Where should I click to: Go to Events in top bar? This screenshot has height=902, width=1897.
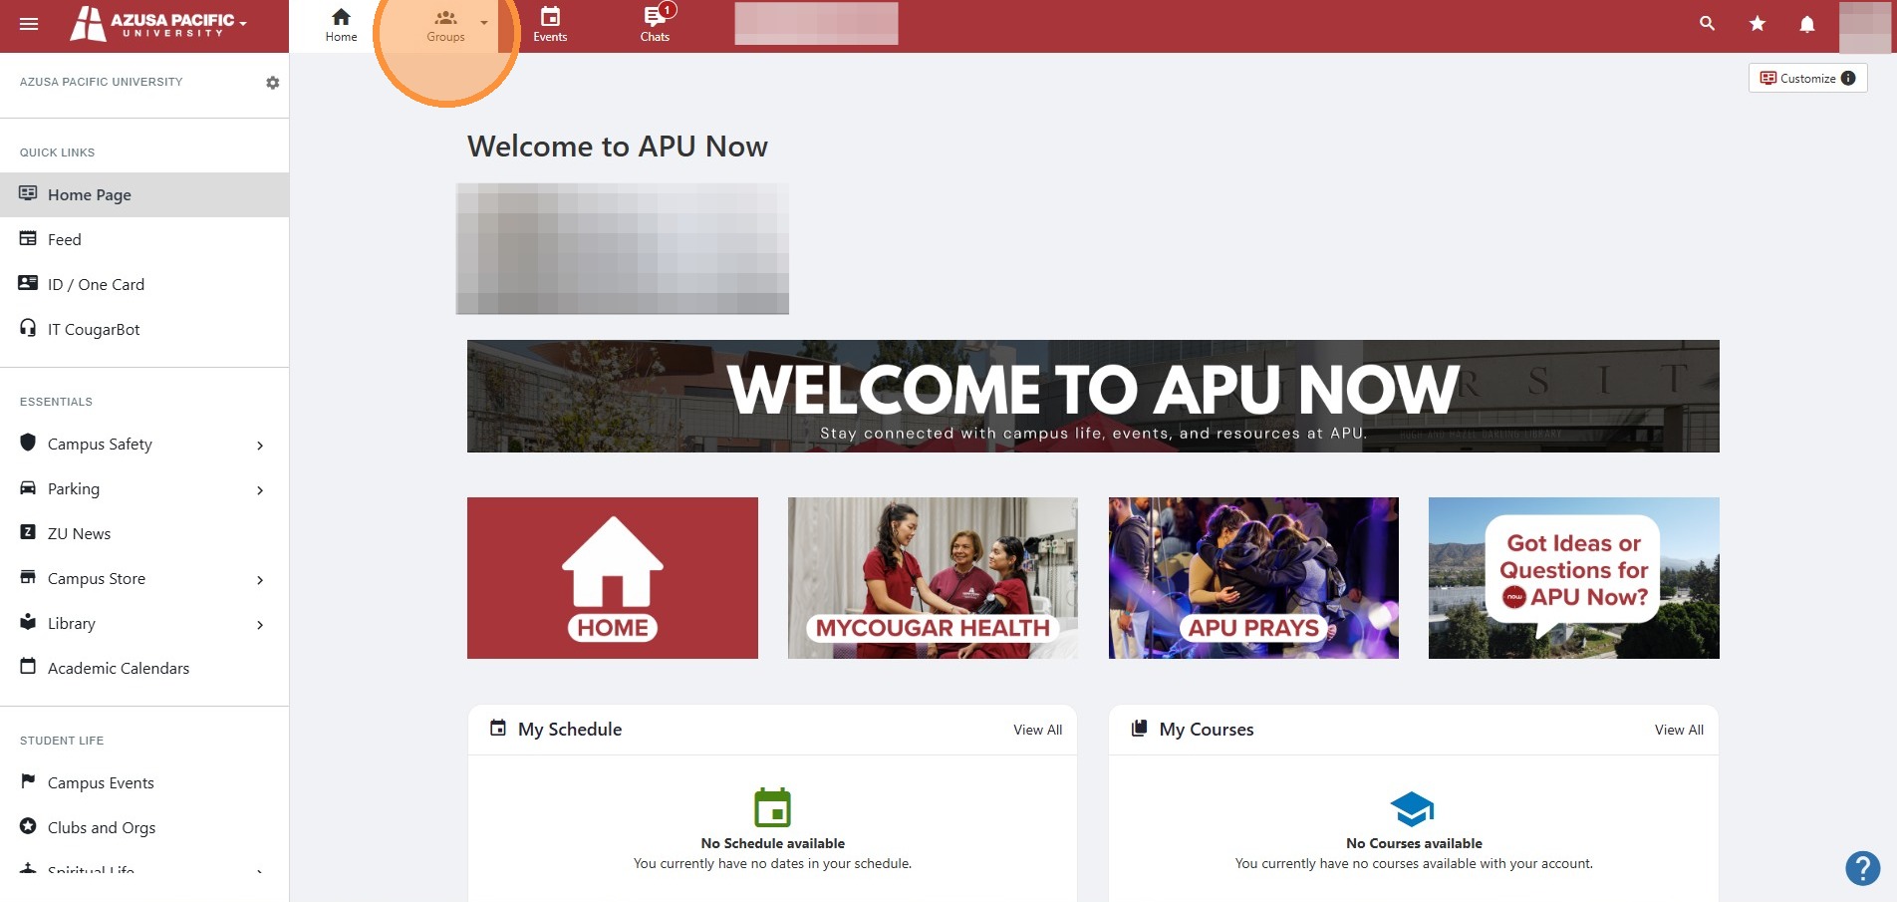click(550, 25)
